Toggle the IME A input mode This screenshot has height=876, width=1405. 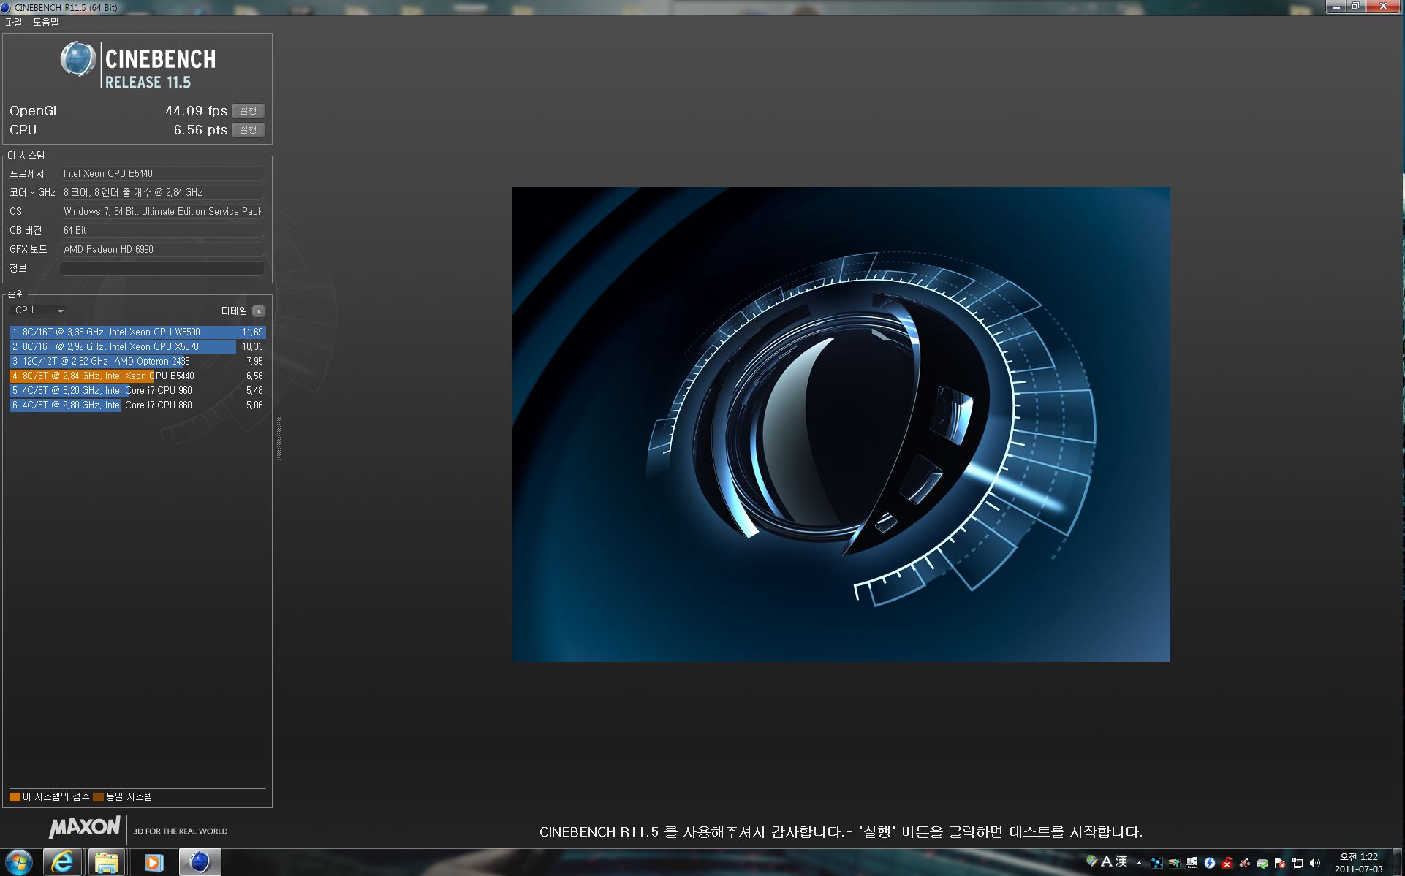(x=1107, y=862)
